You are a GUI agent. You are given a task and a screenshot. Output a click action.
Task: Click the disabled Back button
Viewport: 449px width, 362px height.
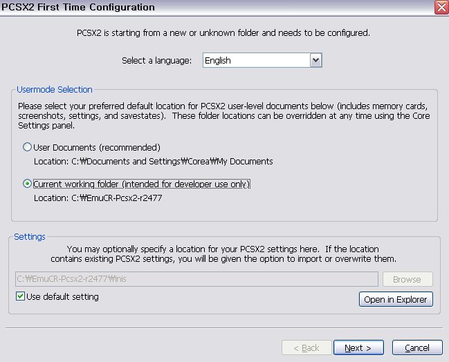click(x=304, y=347)
